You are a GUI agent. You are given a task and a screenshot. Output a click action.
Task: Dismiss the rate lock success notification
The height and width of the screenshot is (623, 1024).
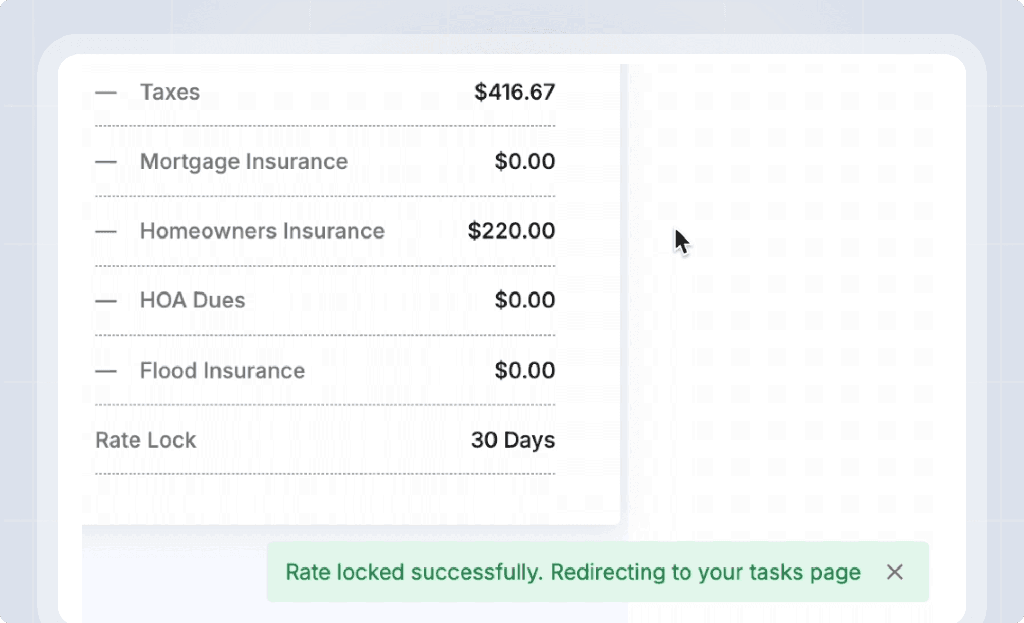pos(894,572)
